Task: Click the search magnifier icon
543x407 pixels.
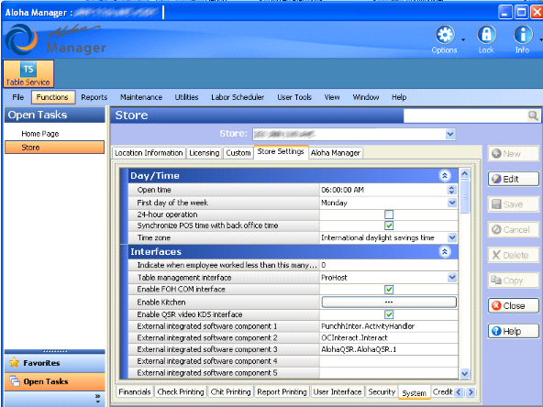Action: click(533, 115)
